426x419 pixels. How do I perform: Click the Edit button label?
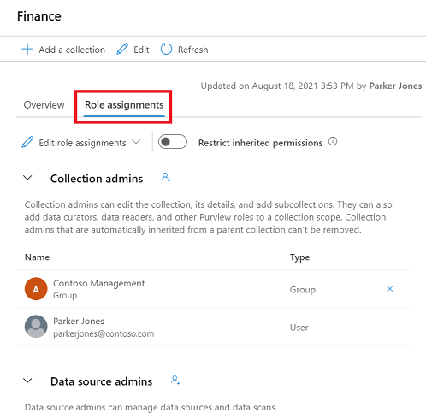[x=141, y=50]
